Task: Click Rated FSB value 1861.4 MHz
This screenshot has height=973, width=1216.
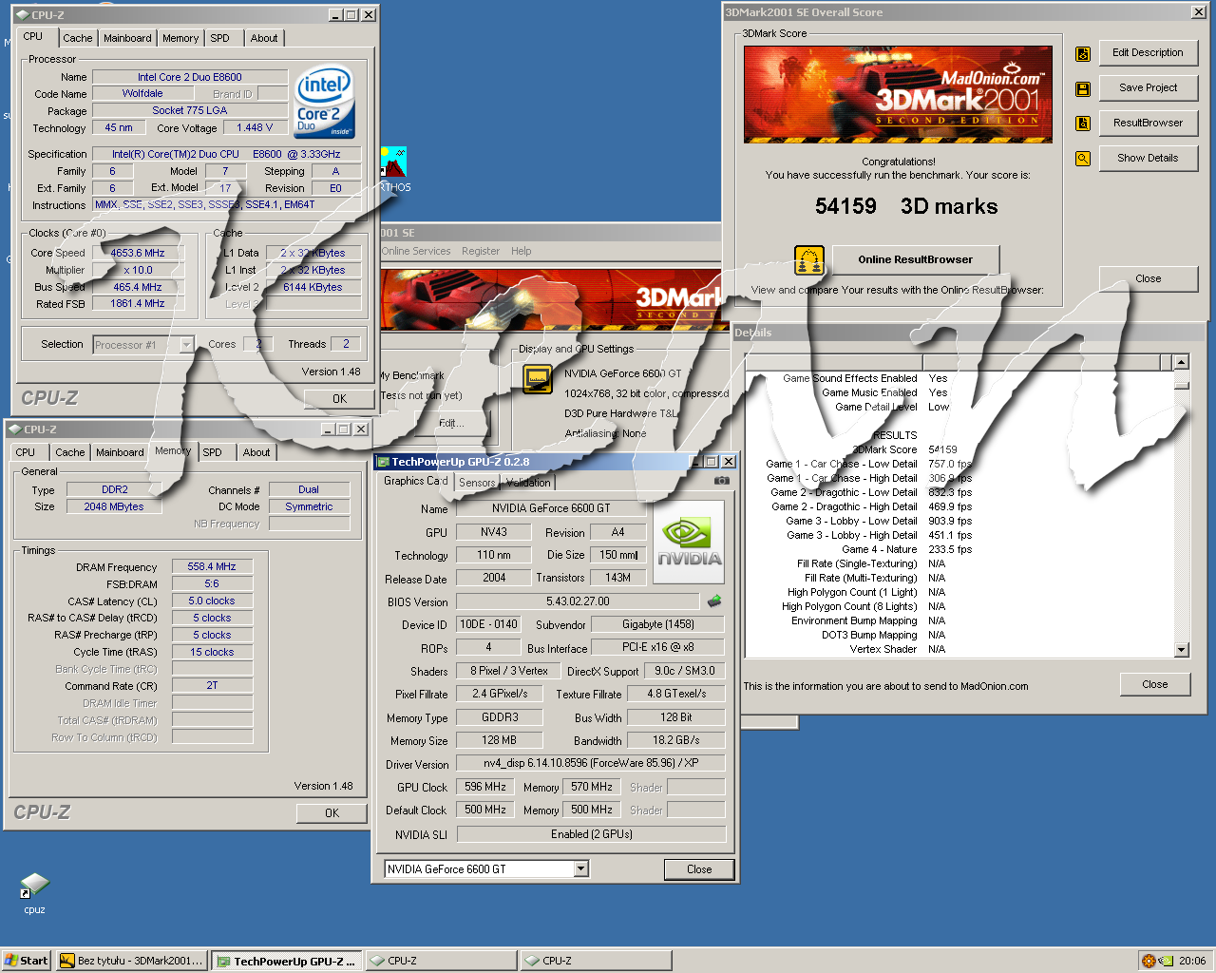Action: click(x=137, y=304)
